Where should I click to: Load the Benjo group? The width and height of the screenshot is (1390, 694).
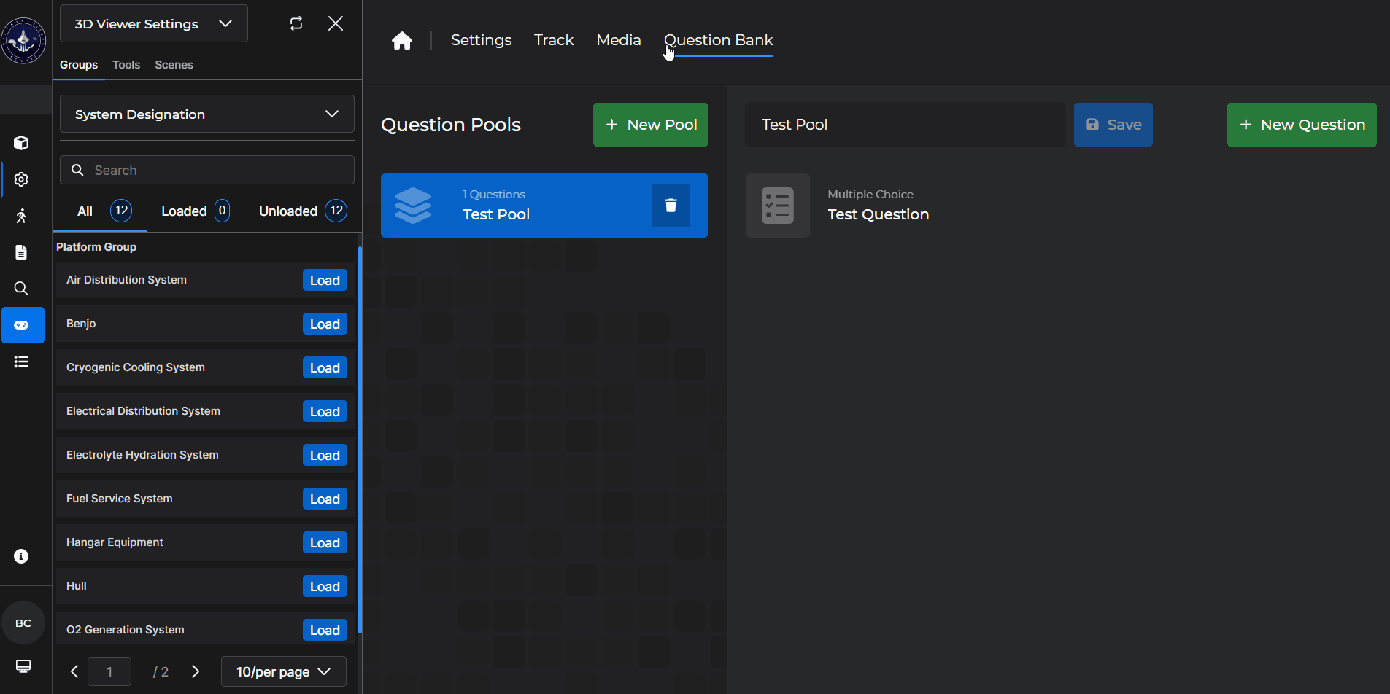[x=325, y=324]
